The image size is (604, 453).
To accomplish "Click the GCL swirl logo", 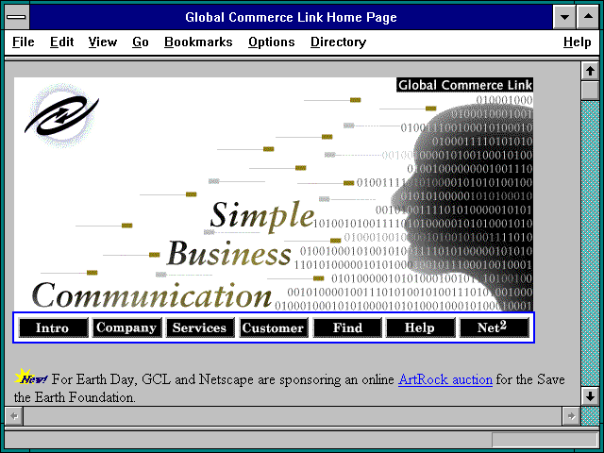I will (61, 115).
